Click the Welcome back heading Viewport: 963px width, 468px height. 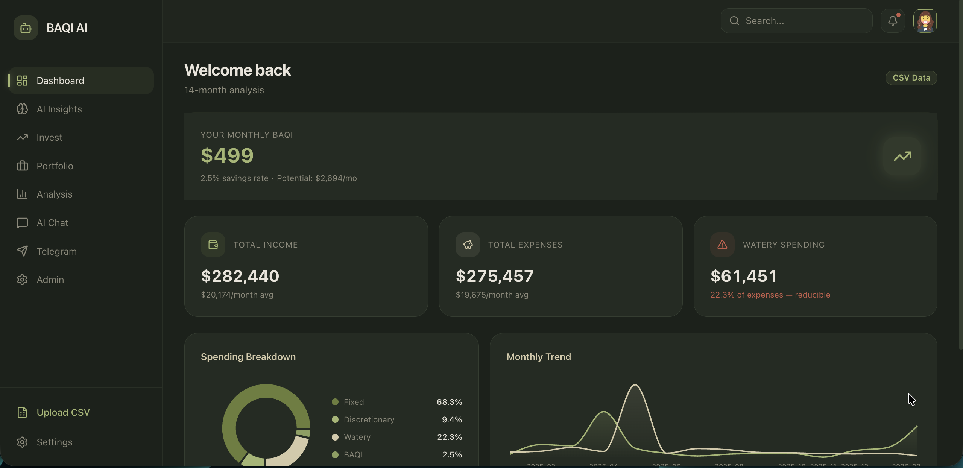(237, 70)
